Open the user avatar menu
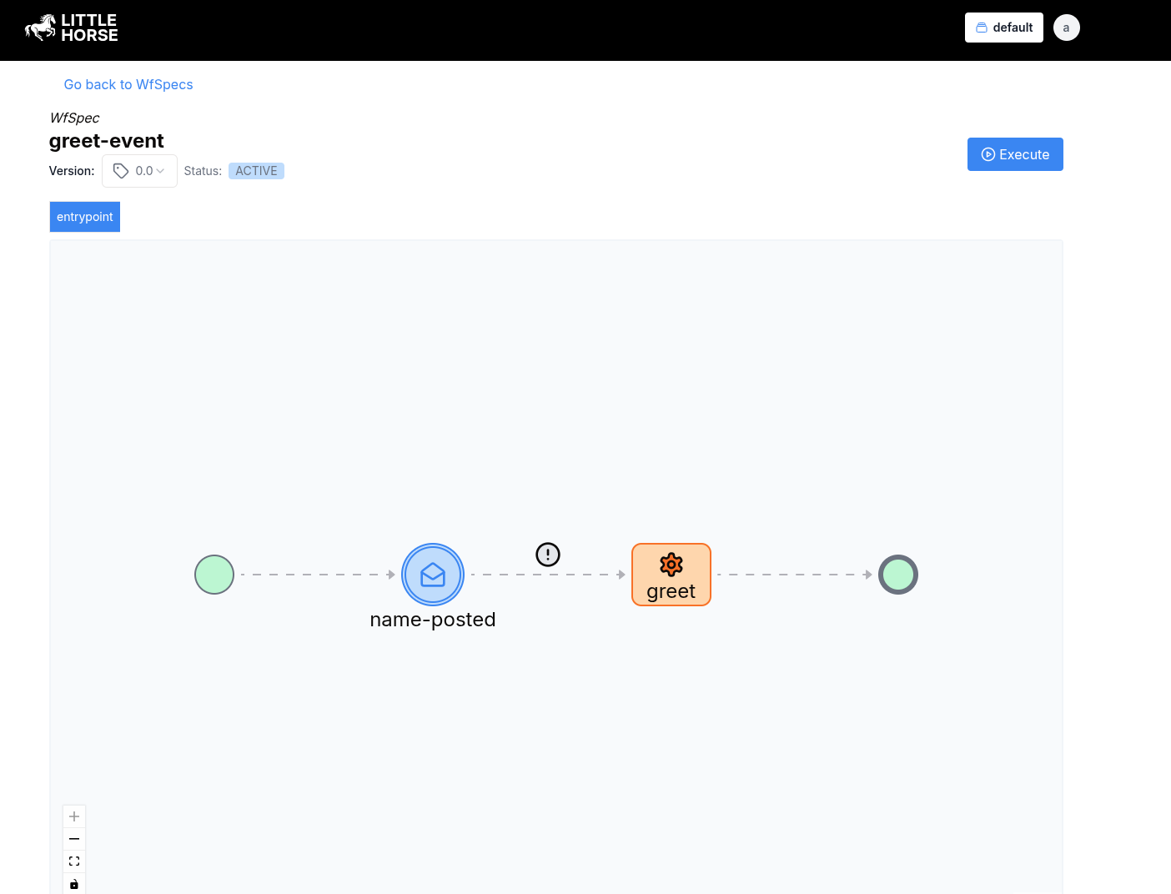This screenshot has width=1171, height=894. 1066,27
